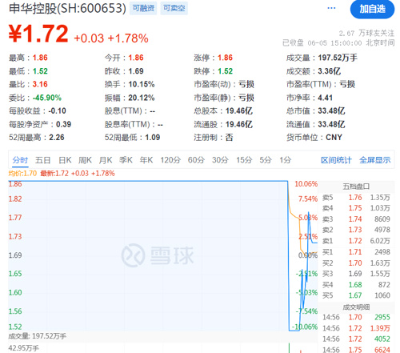Click the 2.67 万球友关注 followers text
This screenshot has height=353, width=400.
366,33
